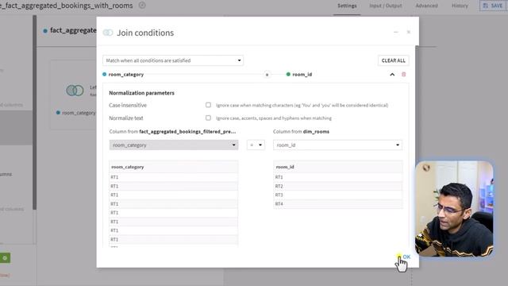Enable the Case insensitive checkbox
This screenshot has height=286, width=508.
(x=208, y=105)
